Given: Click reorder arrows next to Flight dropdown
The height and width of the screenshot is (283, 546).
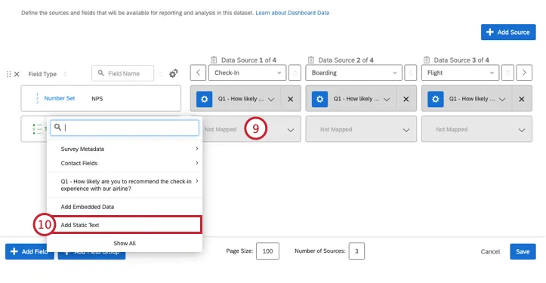Looking at the screenshot, I should coord(507,72).
